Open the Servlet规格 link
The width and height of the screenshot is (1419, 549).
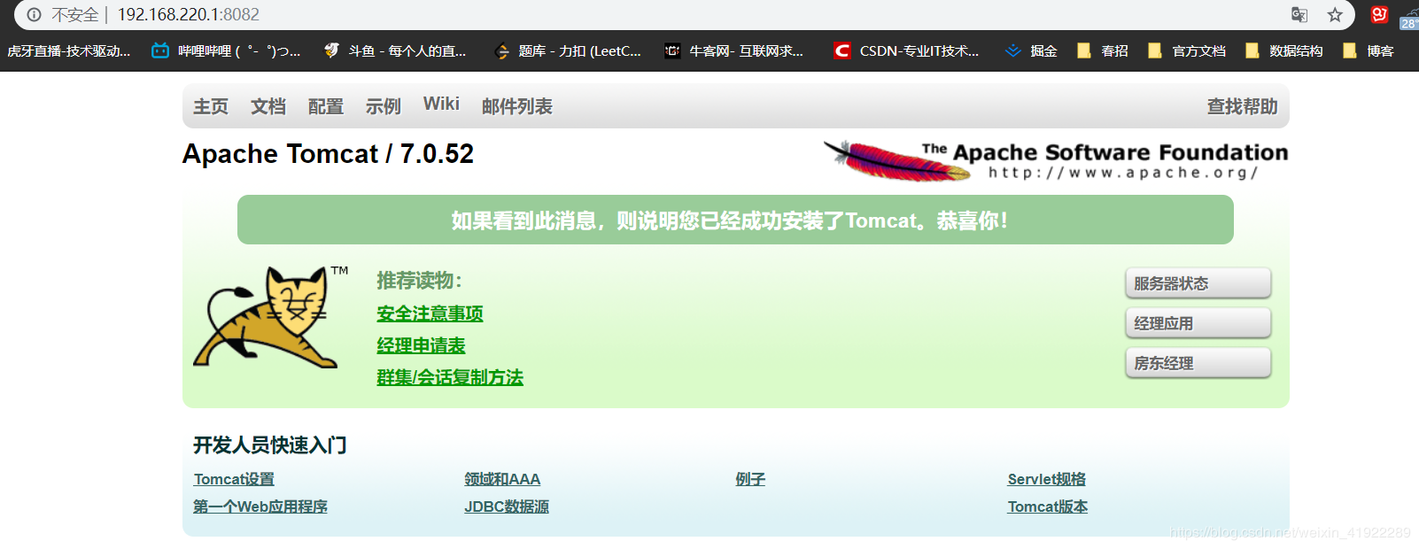pos(1046,479)
